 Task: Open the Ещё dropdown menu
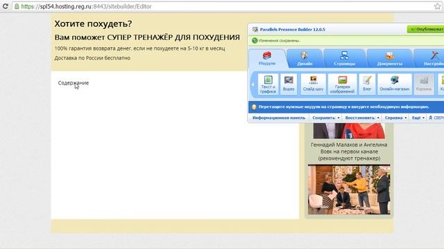click(418, 118)
